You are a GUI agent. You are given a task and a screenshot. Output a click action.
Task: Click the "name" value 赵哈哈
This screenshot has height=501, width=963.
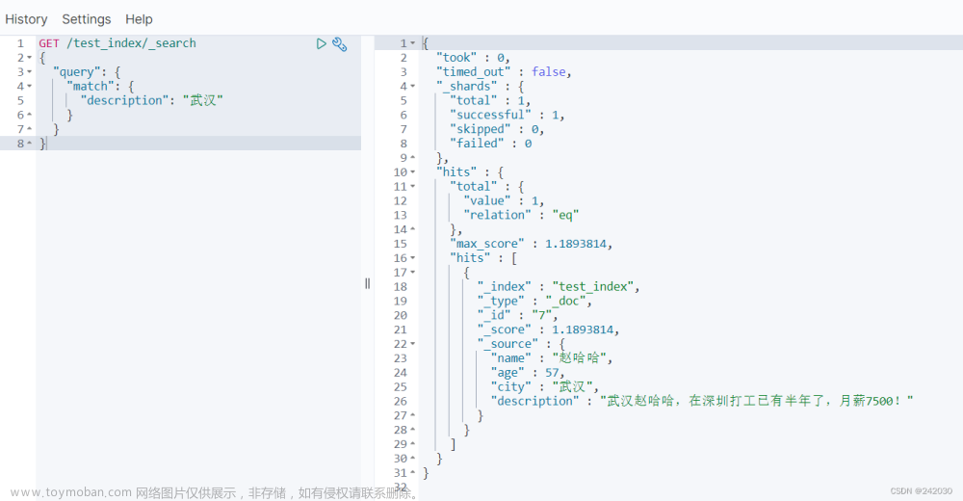pos(579,358)
